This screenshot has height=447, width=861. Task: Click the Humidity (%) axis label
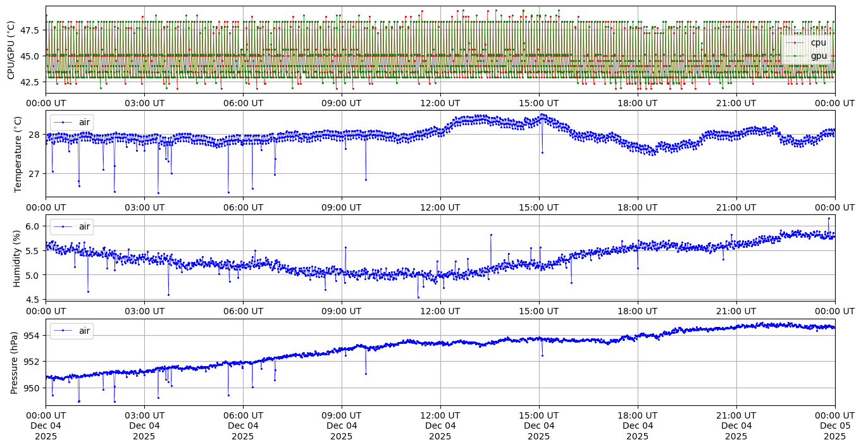(18, 258)
